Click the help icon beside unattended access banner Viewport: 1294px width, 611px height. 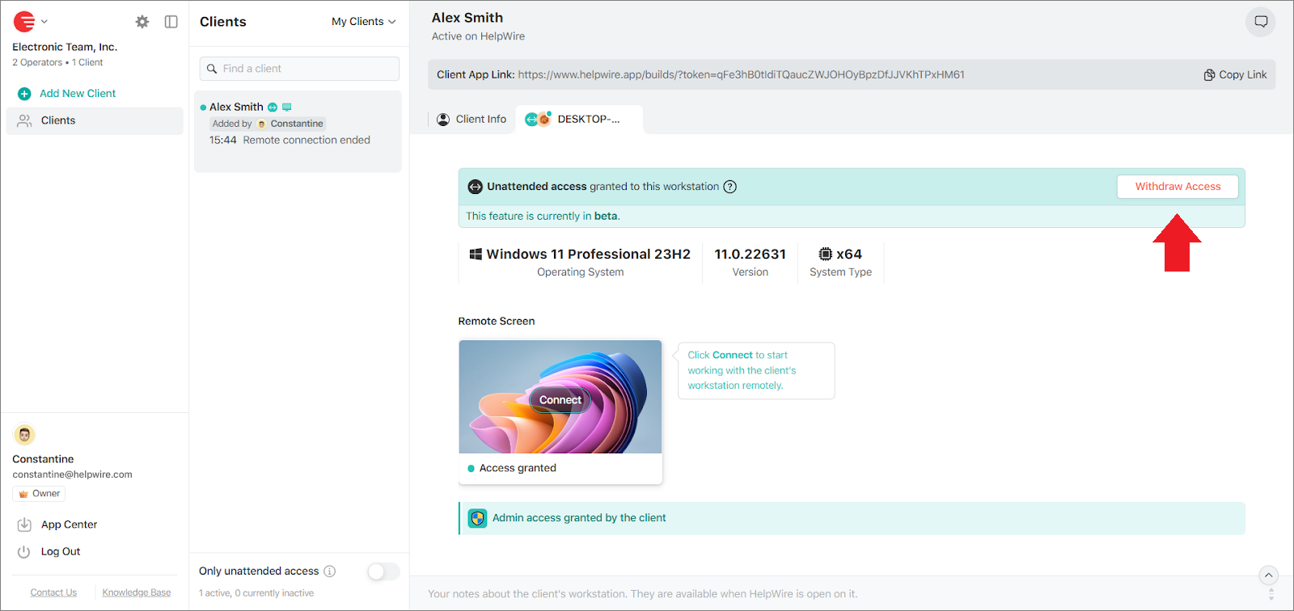[729, 187]
